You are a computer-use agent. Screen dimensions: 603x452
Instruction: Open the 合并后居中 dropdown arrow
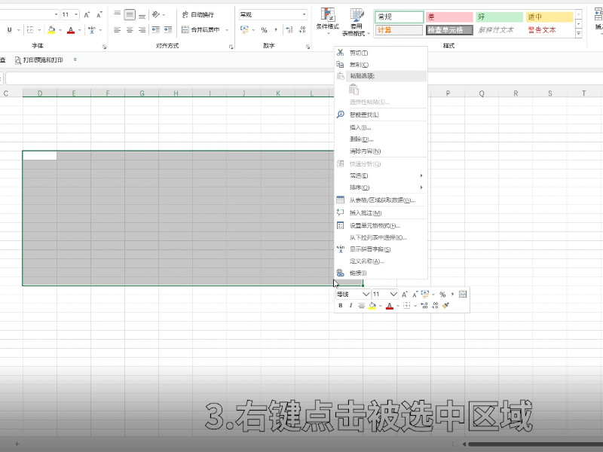tap(227, 30)
